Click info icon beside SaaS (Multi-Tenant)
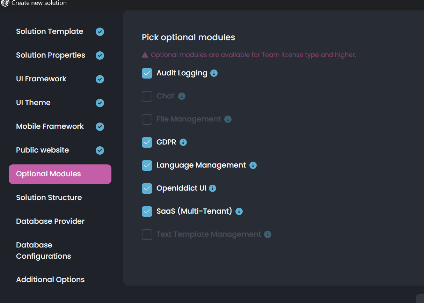 (239, 212)
